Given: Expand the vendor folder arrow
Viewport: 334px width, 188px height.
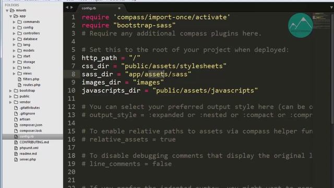Looking at the screenshot, I should [x=10, y=102].
